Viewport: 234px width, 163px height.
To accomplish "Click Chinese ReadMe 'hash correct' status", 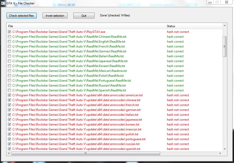I will 175,37.
